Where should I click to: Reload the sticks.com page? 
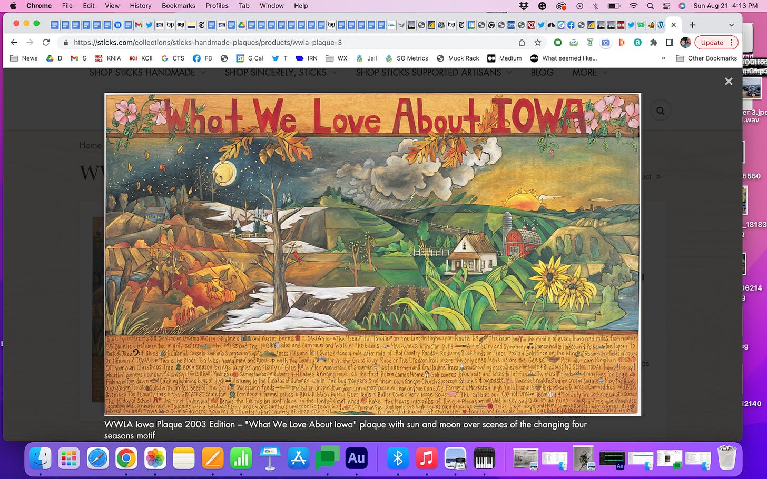pyautogui.click(x=46, y=43)
